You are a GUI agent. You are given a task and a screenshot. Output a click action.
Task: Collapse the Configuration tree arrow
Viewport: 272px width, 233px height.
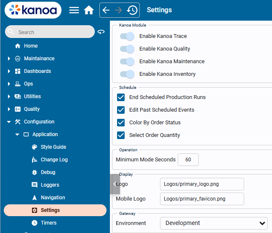[9, 122]
